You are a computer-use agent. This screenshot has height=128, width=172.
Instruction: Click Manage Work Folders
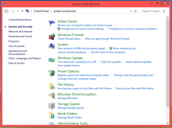pyautogui.click(x=70, y=117)
